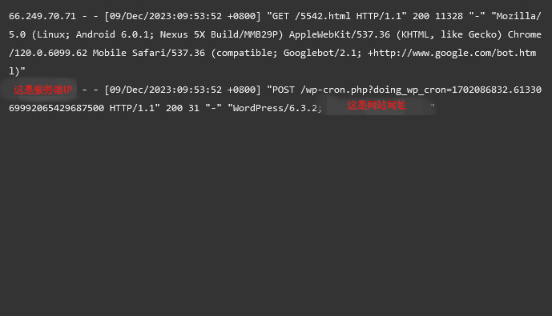
Task: Click the Googlebot/2.1 text
Action: tap(320, 53)
